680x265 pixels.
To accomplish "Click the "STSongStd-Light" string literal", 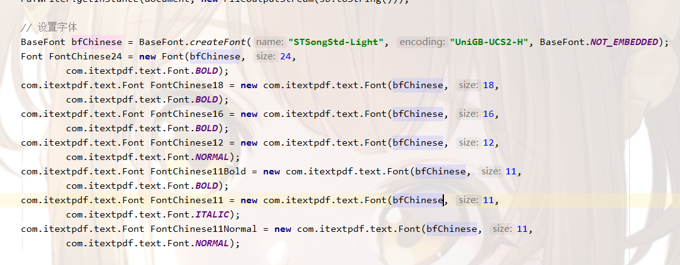I will coord(336,42).
